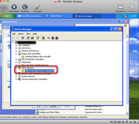Click the Windows XP Start button
Image resolution: width=139 pixels, height=124 pixels.
coord(7,16)
